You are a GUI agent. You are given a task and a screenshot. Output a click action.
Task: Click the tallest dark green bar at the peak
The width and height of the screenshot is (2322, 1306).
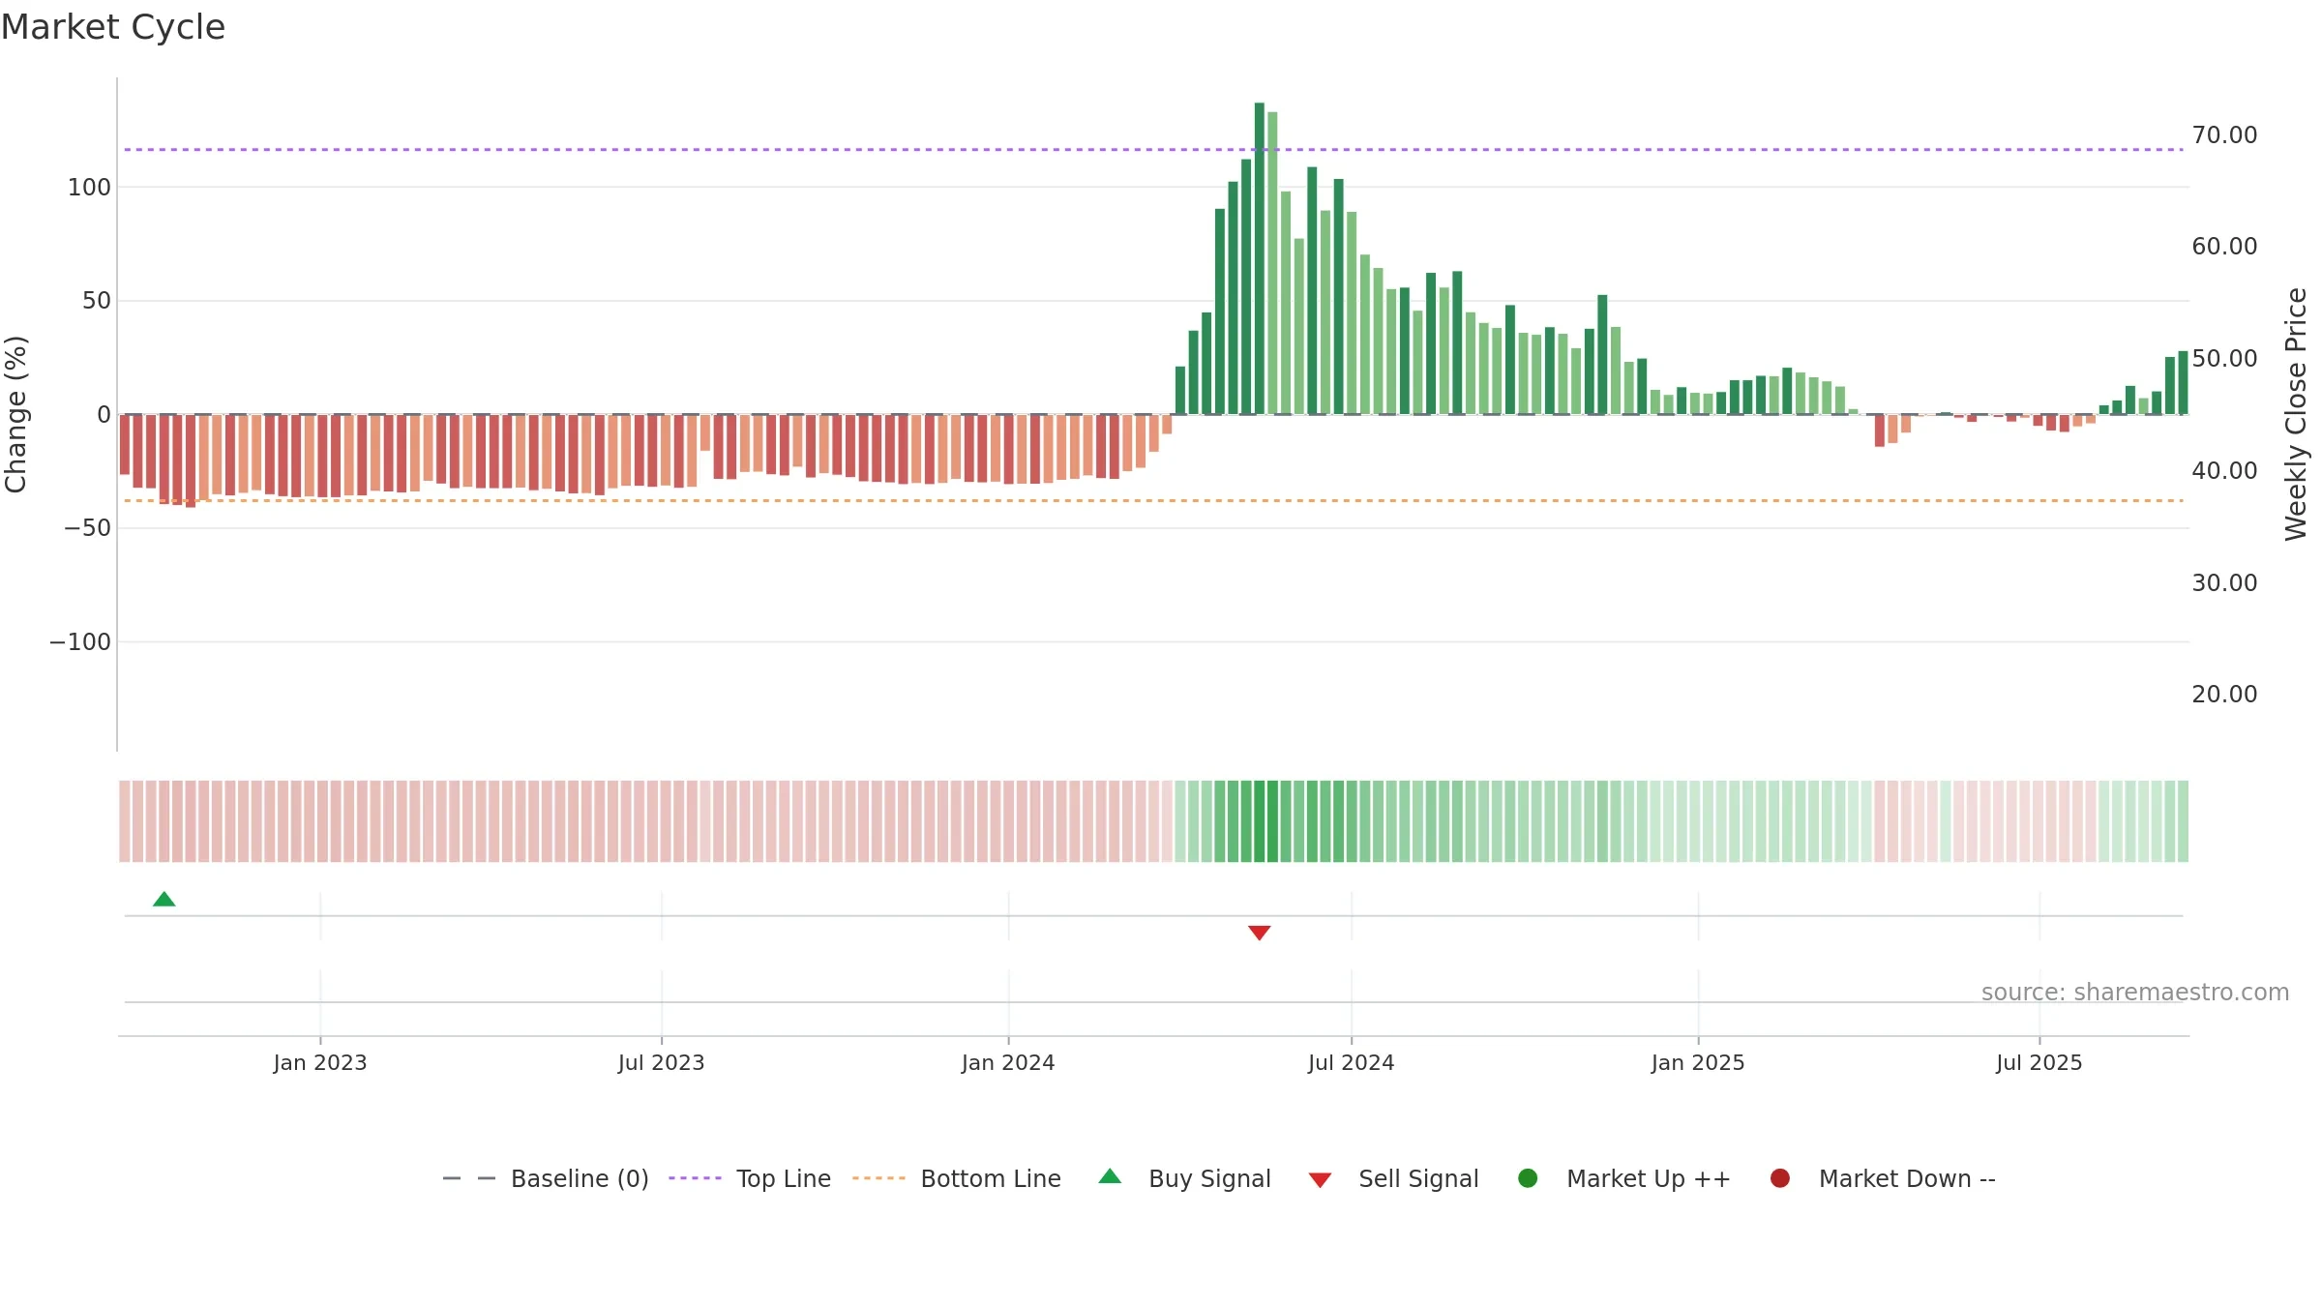point(1259,258)
